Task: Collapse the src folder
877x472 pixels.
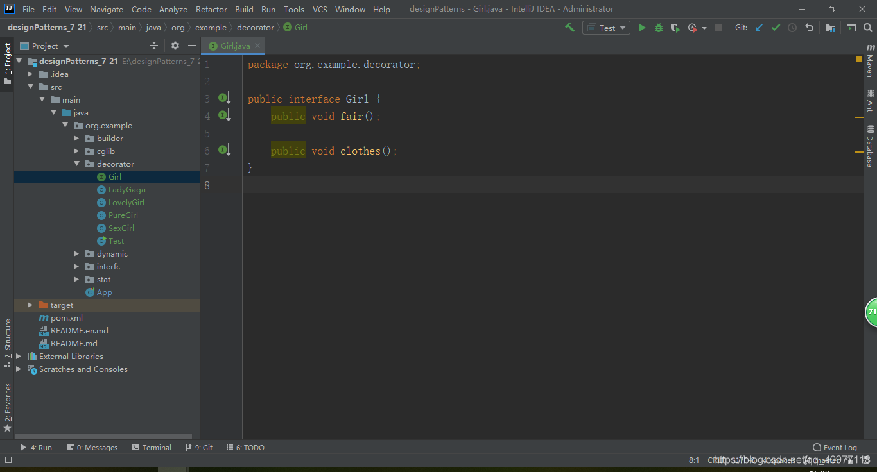Action: pyautogui.click(x=30, y=87)
